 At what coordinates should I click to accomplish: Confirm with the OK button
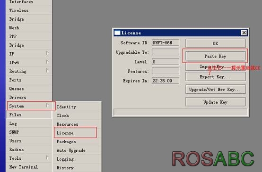tap(215, 43)
